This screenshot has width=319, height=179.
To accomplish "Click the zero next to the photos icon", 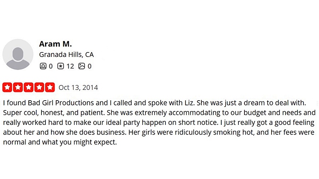I will pos(89,66).
